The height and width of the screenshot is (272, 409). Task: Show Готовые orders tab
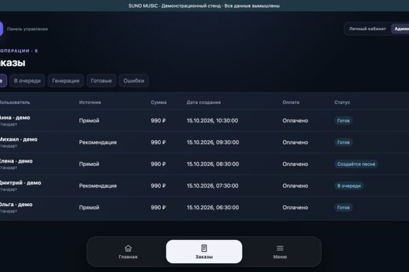click(x=101, y=81)
